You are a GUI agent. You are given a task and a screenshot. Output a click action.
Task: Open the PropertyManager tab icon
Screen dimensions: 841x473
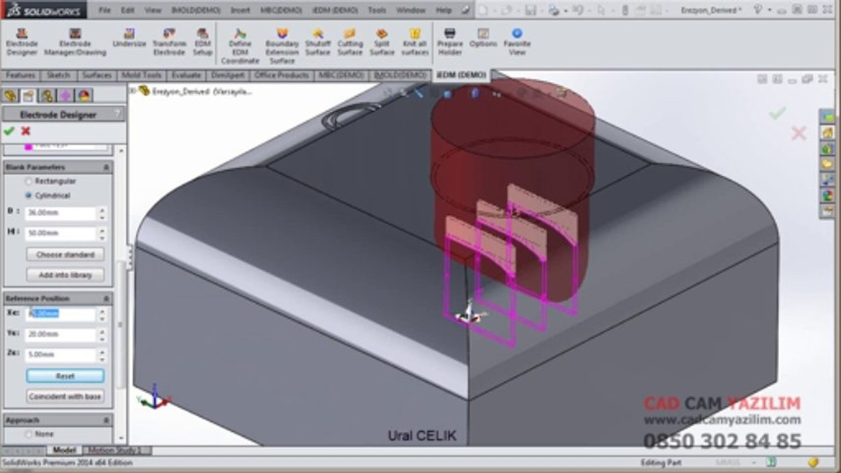(28, 96)
